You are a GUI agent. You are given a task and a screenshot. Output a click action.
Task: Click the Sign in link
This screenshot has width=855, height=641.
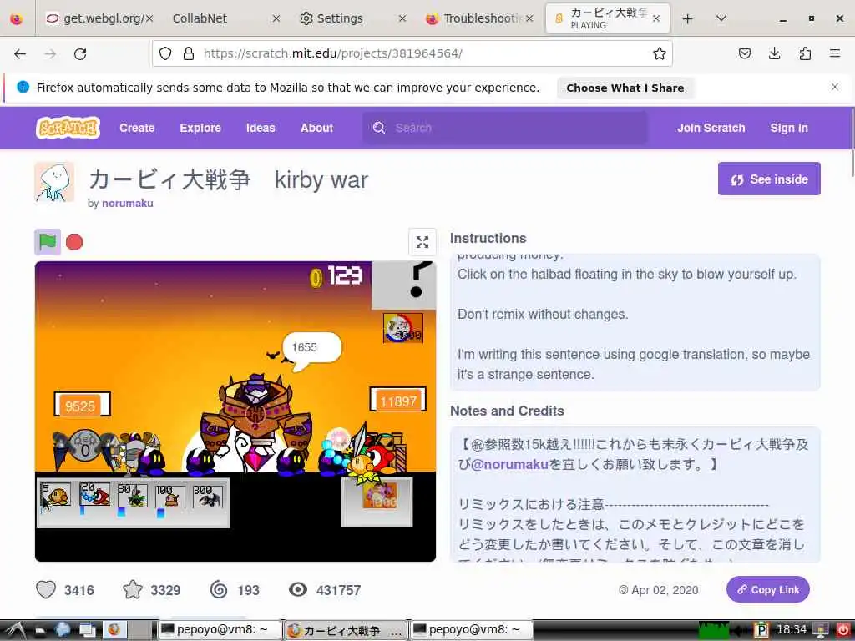click(789, 128)
